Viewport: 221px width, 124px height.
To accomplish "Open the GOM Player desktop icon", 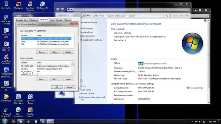I will (x=6, y=98).
